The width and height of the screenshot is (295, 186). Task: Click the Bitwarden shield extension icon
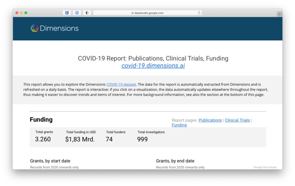[67, 13]
